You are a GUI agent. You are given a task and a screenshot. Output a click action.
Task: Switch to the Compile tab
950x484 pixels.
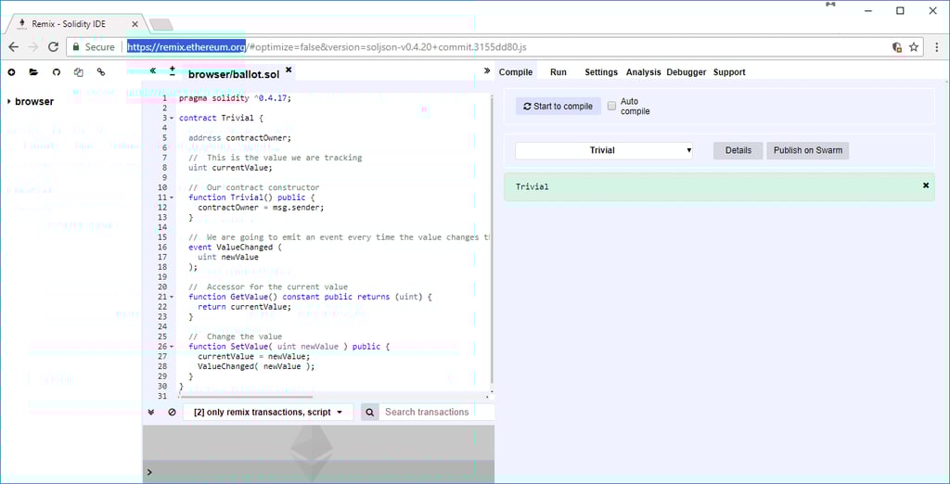516,72
